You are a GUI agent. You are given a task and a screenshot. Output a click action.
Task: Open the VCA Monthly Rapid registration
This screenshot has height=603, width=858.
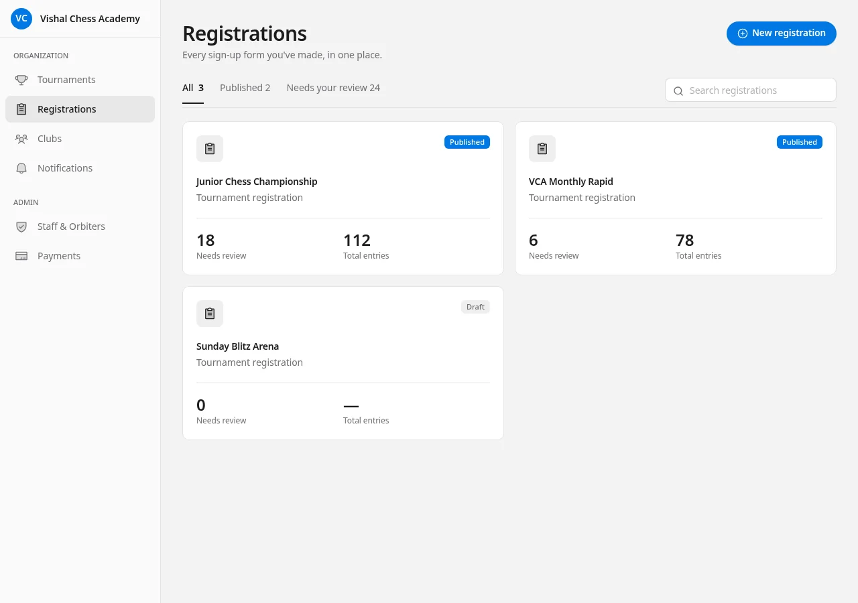676,198
